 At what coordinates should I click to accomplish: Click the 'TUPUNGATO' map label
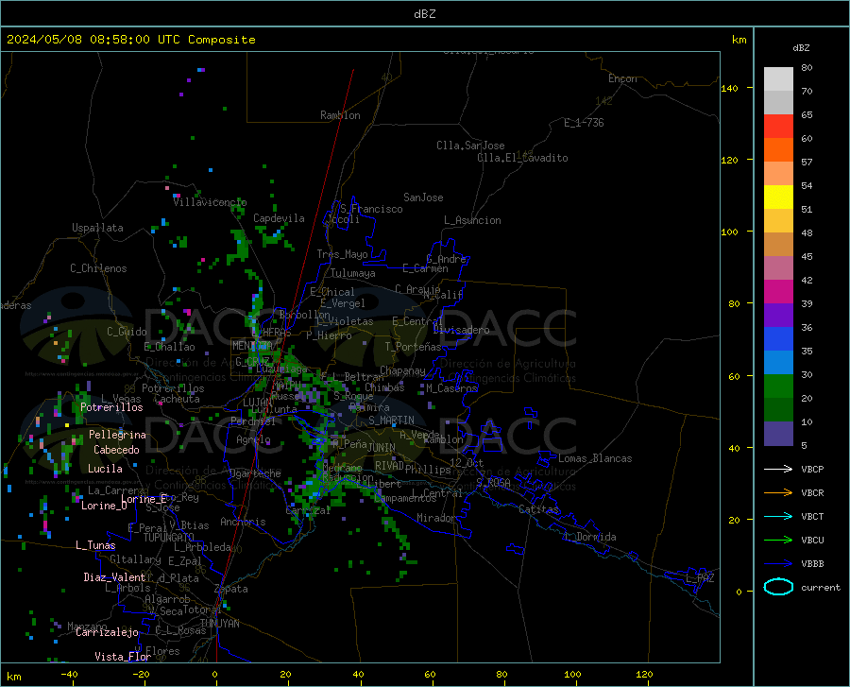(169, 538)
